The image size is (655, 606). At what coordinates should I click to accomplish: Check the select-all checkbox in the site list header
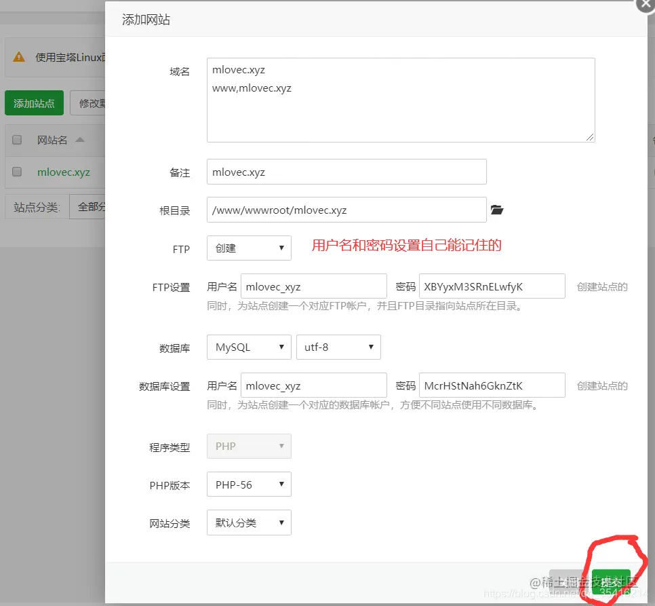[x=16, y=139]
